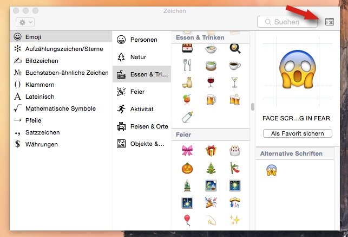
Task: Select baby bottle emoji
Action: (187, 117)
